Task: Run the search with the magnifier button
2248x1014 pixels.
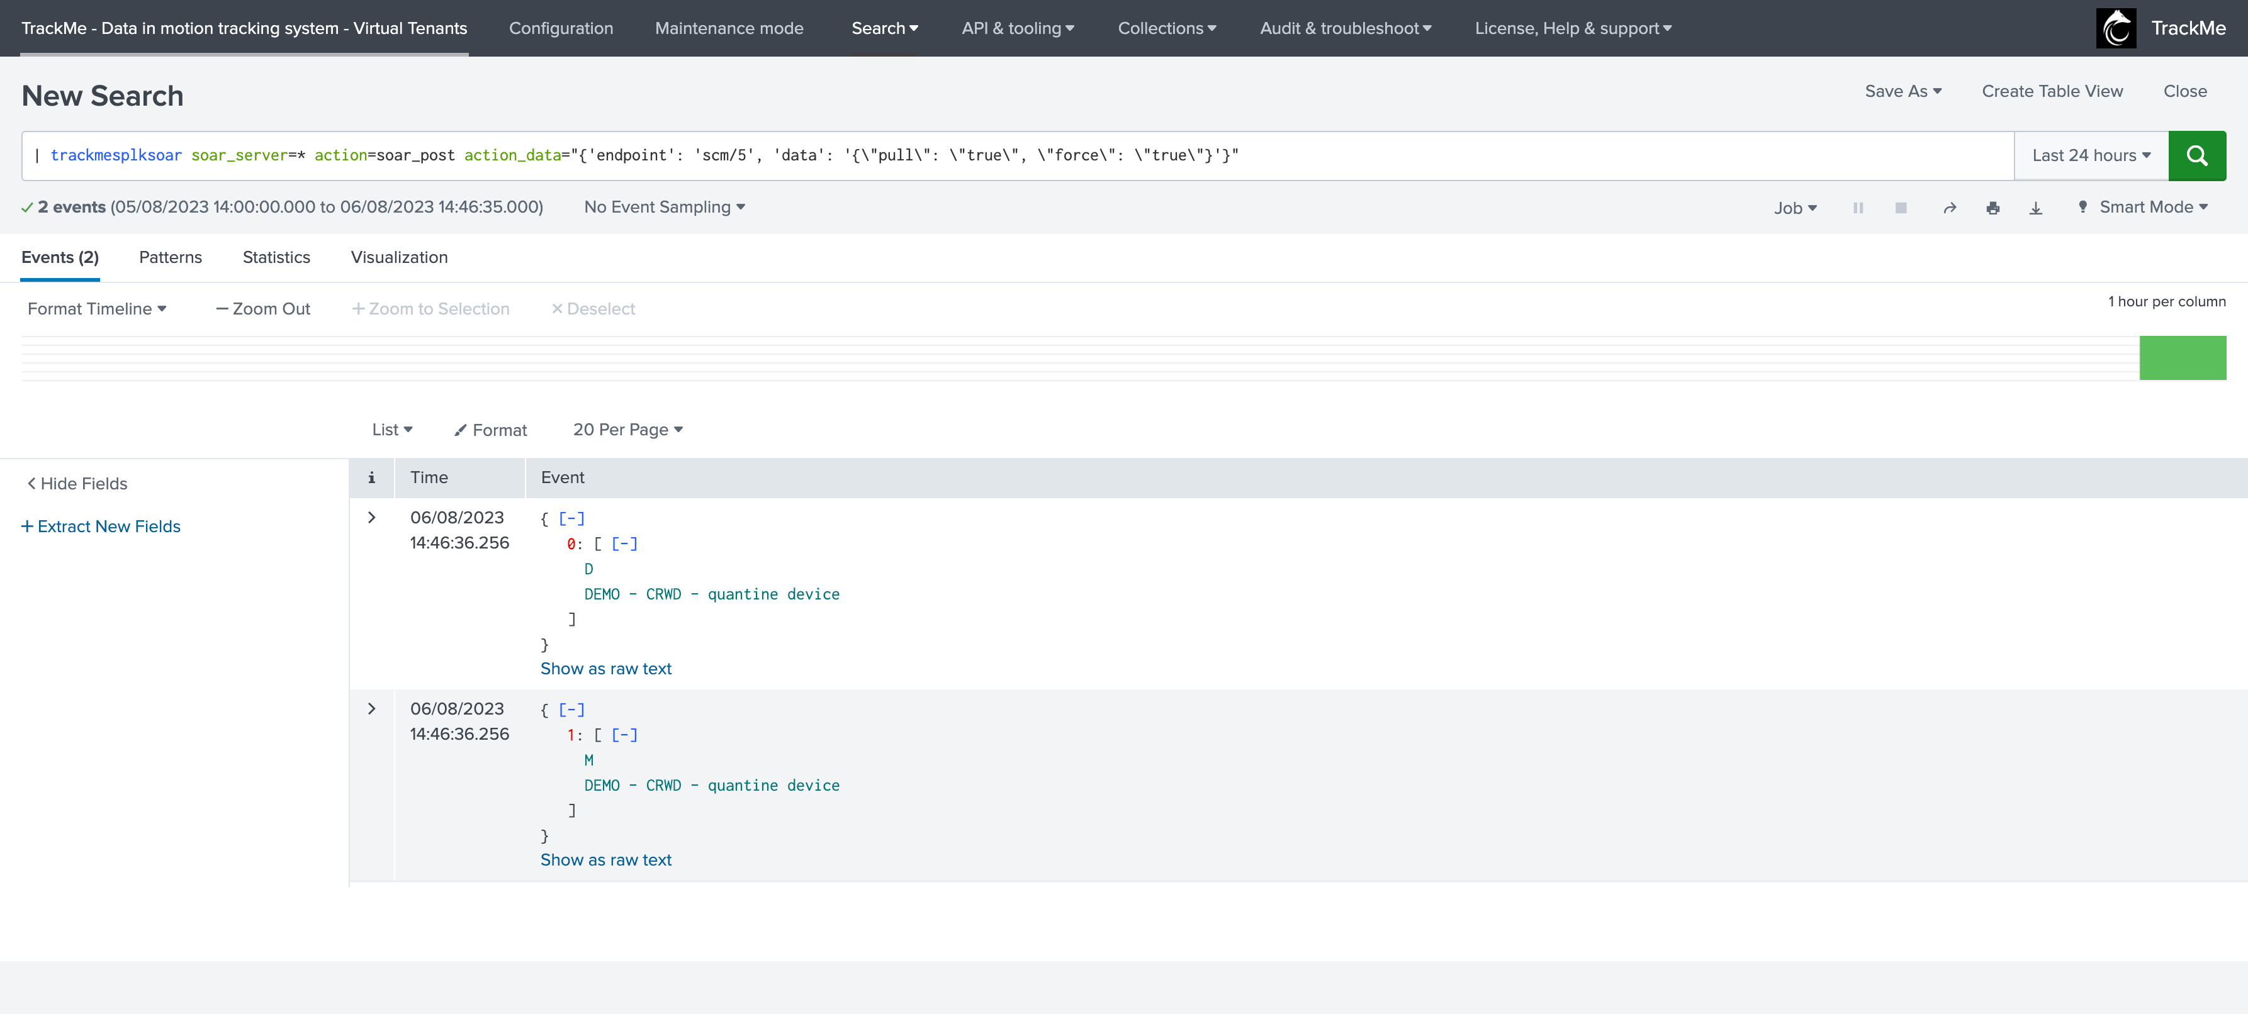Action: (2196, 155)
